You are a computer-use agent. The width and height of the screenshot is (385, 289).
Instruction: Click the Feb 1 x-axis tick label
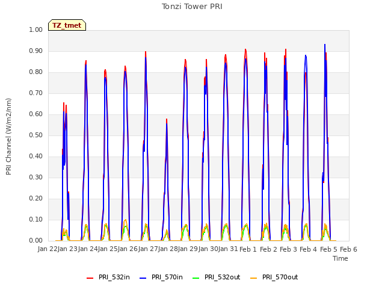tap(248, 249)
